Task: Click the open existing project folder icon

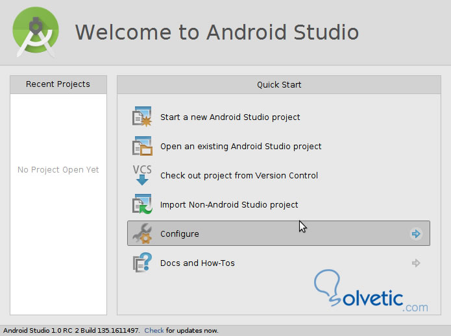Action: (x=142, y=146)
